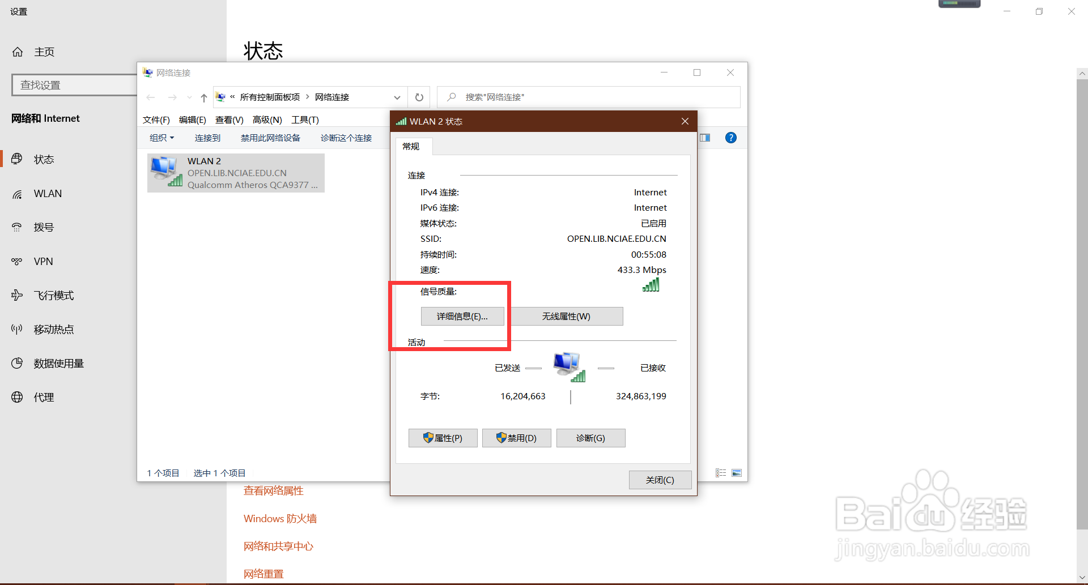1088x585 pixels.
Task: Click Qualcomm Atheros QCA9377 adapter text
Action: click(253, 185)
